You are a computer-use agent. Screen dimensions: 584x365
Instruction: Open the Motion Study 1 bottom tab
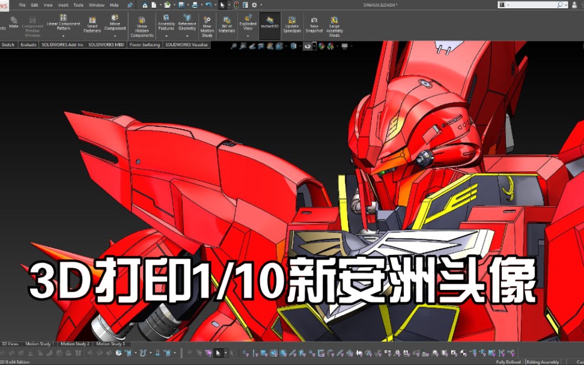click(40, 344)
